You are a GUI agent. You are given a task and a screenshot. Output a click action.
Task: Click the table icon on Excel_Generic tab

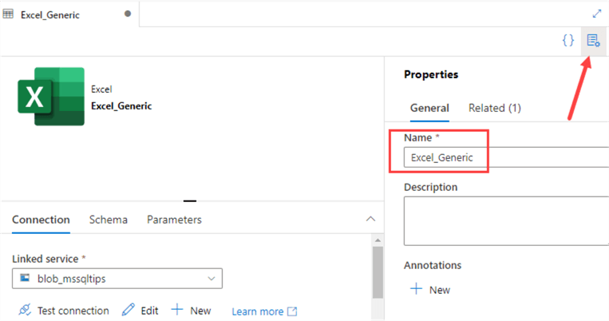(x=9, y=14)
